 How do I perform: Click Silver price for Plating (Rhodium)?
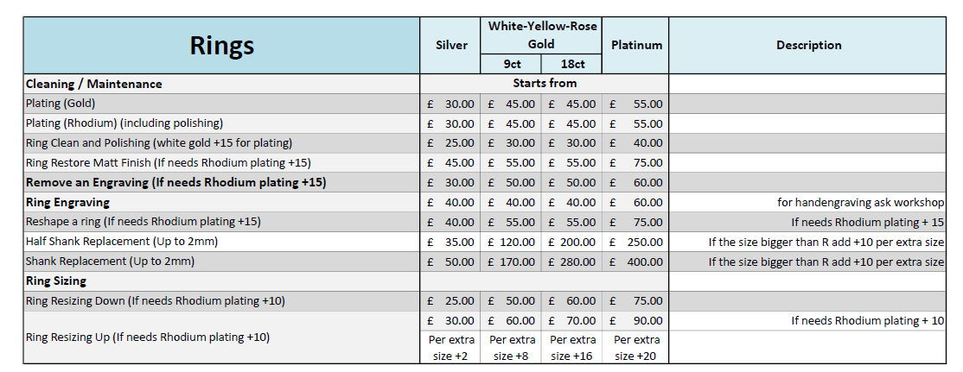click(x=450, y=123)
